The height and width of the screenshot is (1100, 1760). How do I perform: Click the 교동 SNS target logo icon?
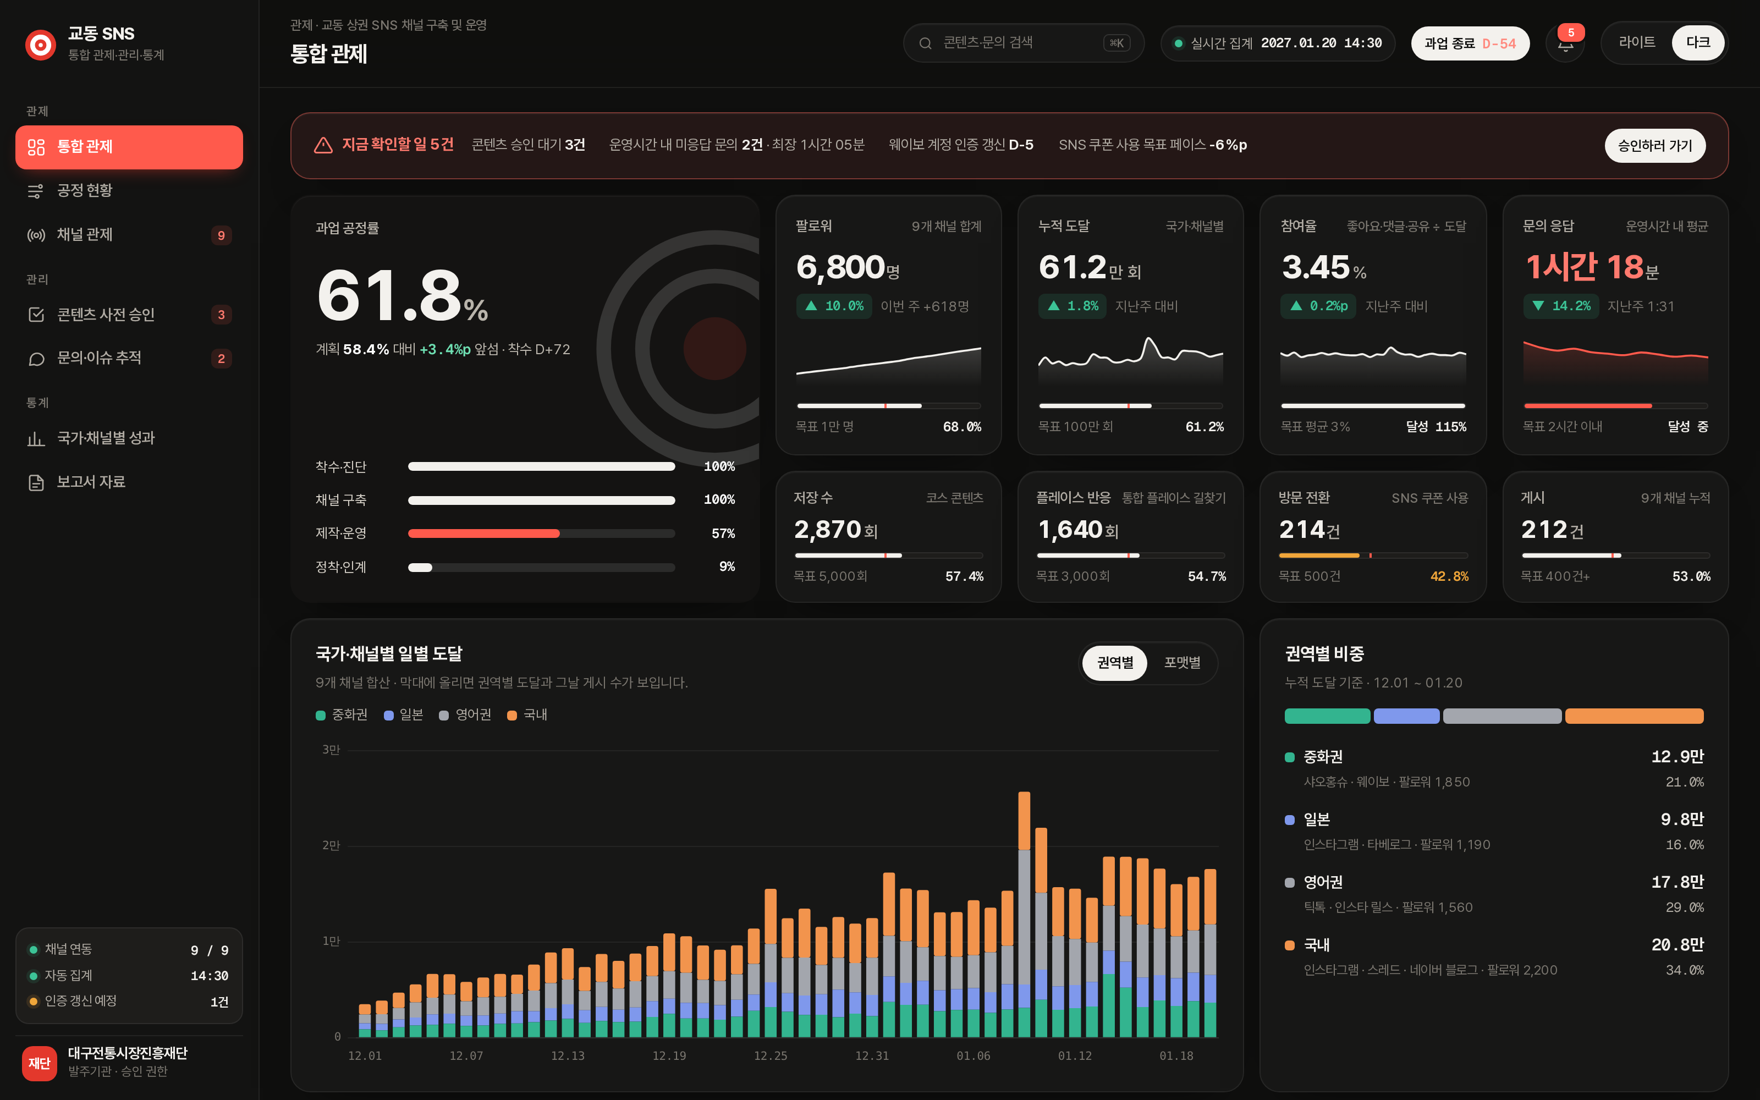point(41,45)
